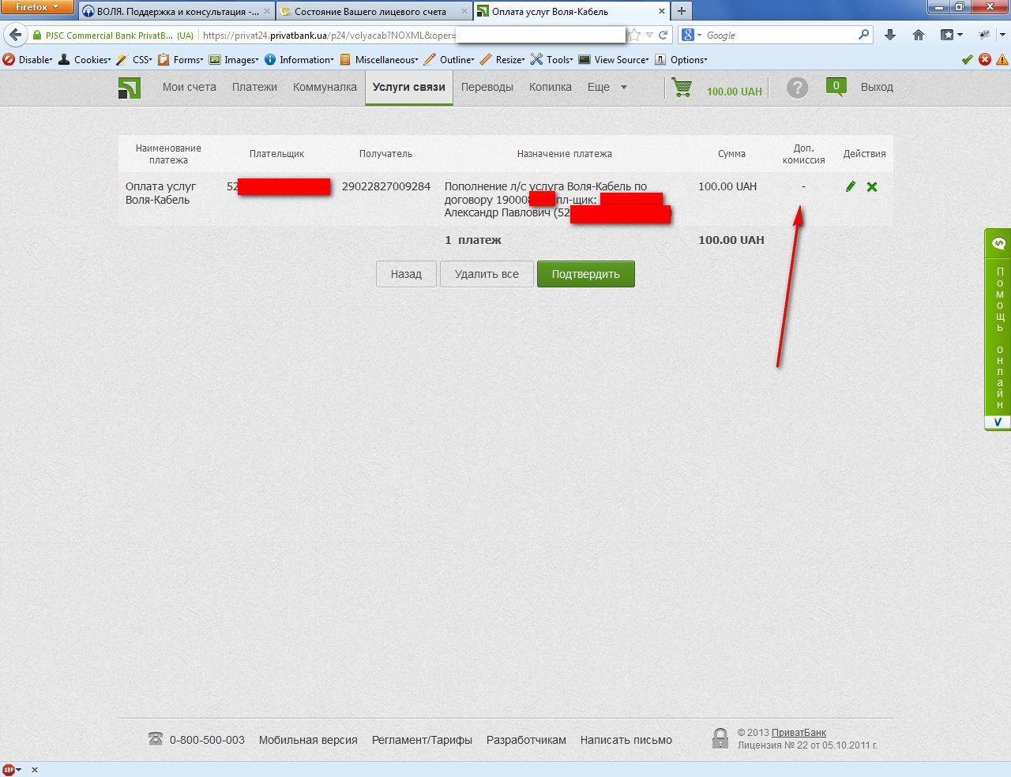Open the Forms developer menu
The height and width of the screenshot is (777, 1011).
pyautogui.click(x=181, y=60)
